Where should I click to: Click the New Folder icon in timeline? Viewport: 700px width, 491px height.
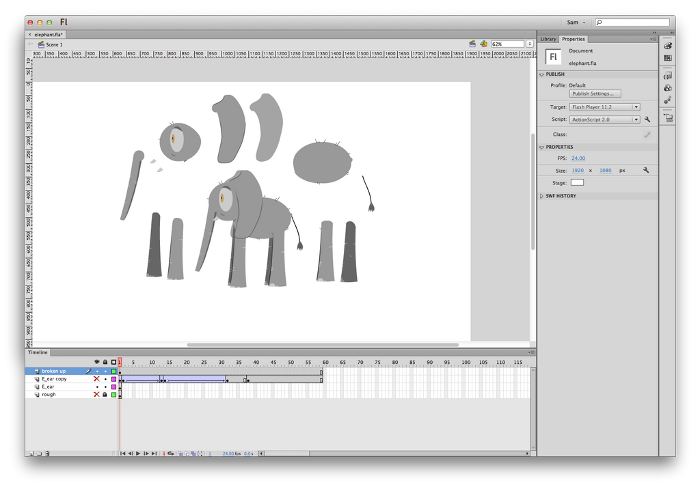coord(39,453)
